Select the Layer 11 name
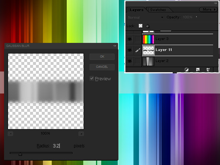This screenshot has width=220, height=165. [164, 50]
